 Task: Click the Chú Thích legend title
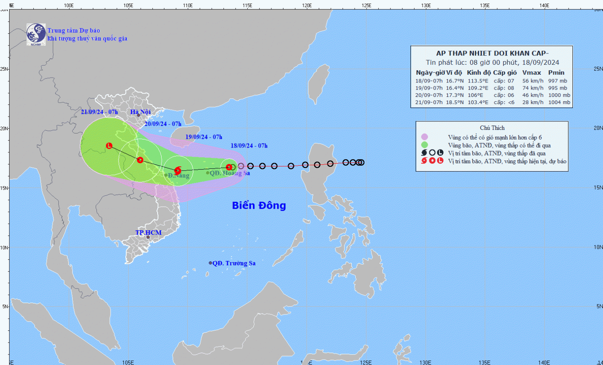point(492,128)
